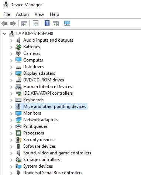Show/hide the console tree toolbar icon
This screenshot has height=175, width=141.
[24, 23]
